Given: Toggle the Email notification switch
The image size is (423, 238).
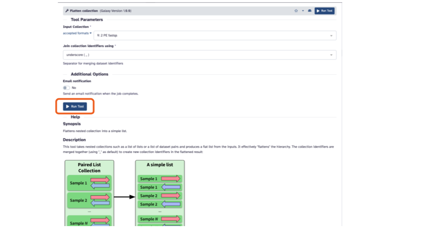Looking at the screenshot, I should point(67,88).
